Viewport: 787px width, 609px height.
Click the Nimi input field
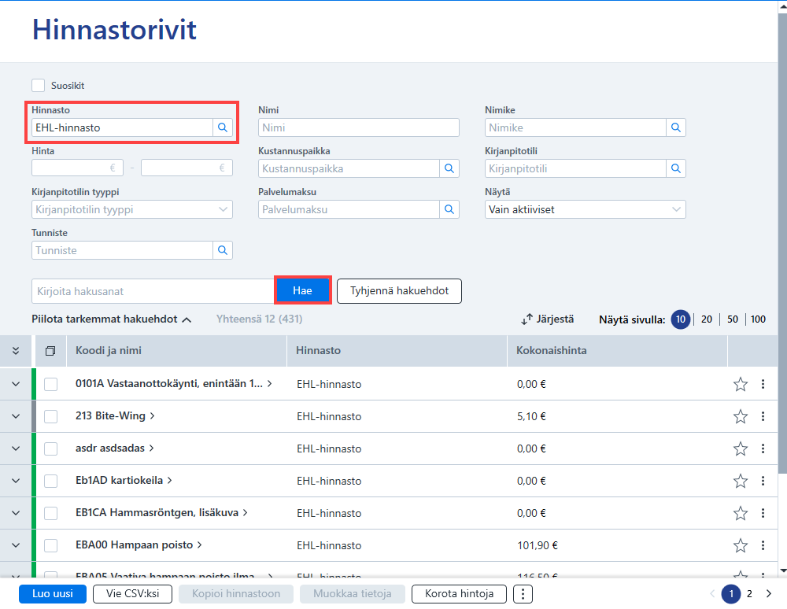pos(359,127)
